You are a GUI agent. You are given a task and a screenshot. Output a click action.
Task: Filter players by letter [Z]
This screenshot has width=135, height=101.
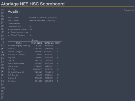(x=3, y=98)
